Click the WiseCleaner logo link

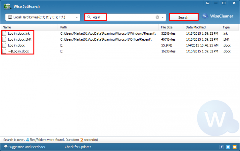click(218, 16)
